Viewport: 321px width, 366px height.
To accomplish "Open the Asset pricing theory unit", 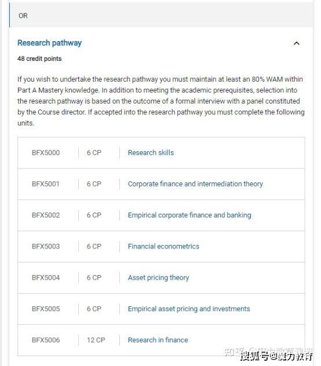I will click(158, 278).
